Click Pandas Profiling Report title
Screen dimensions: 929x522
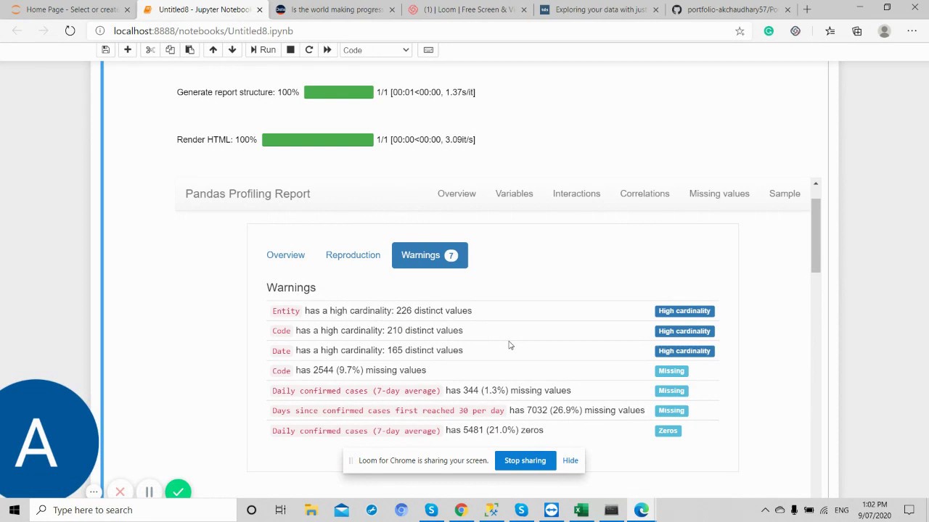(x=247, y=194)
